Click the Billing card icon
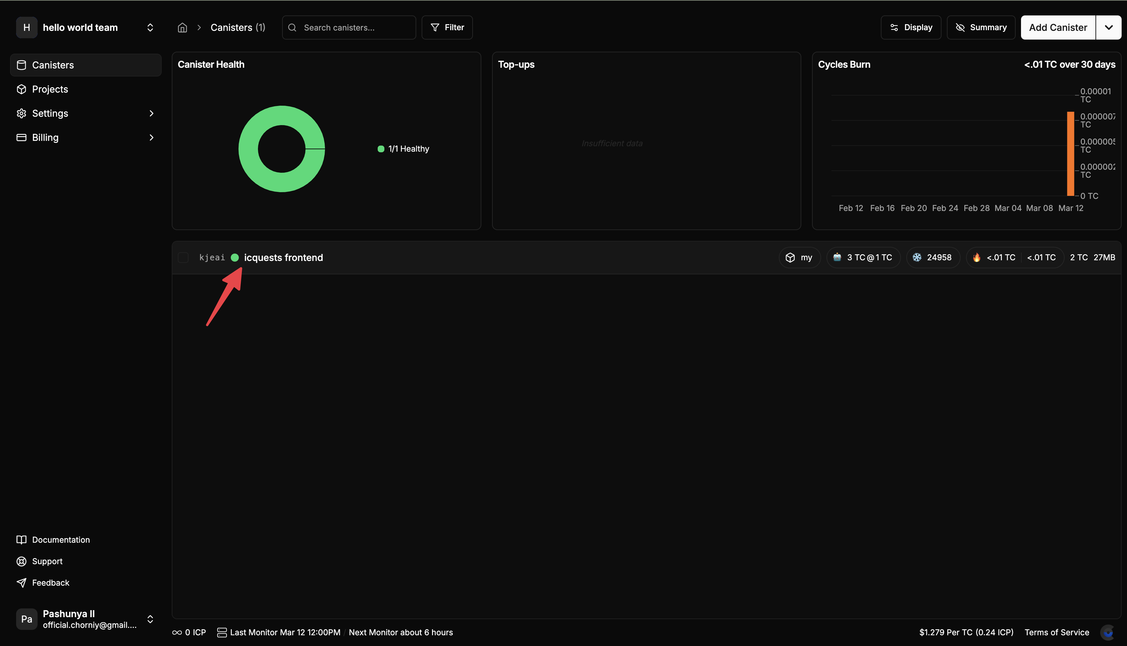 (x=21, y=138)
